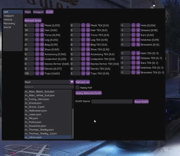Select m_Thomas_Shelby_2.json outfit

coord(48,134)
